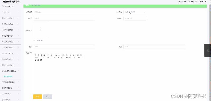Focus the wide input on the right below publish time

(x=154, y=47)
